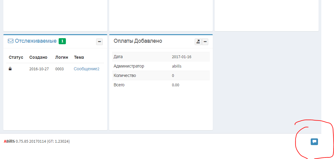Screen dimensions: 334x159
Task: Click the Логин column header
Action: pyautogui.click(x=62, y=57)
